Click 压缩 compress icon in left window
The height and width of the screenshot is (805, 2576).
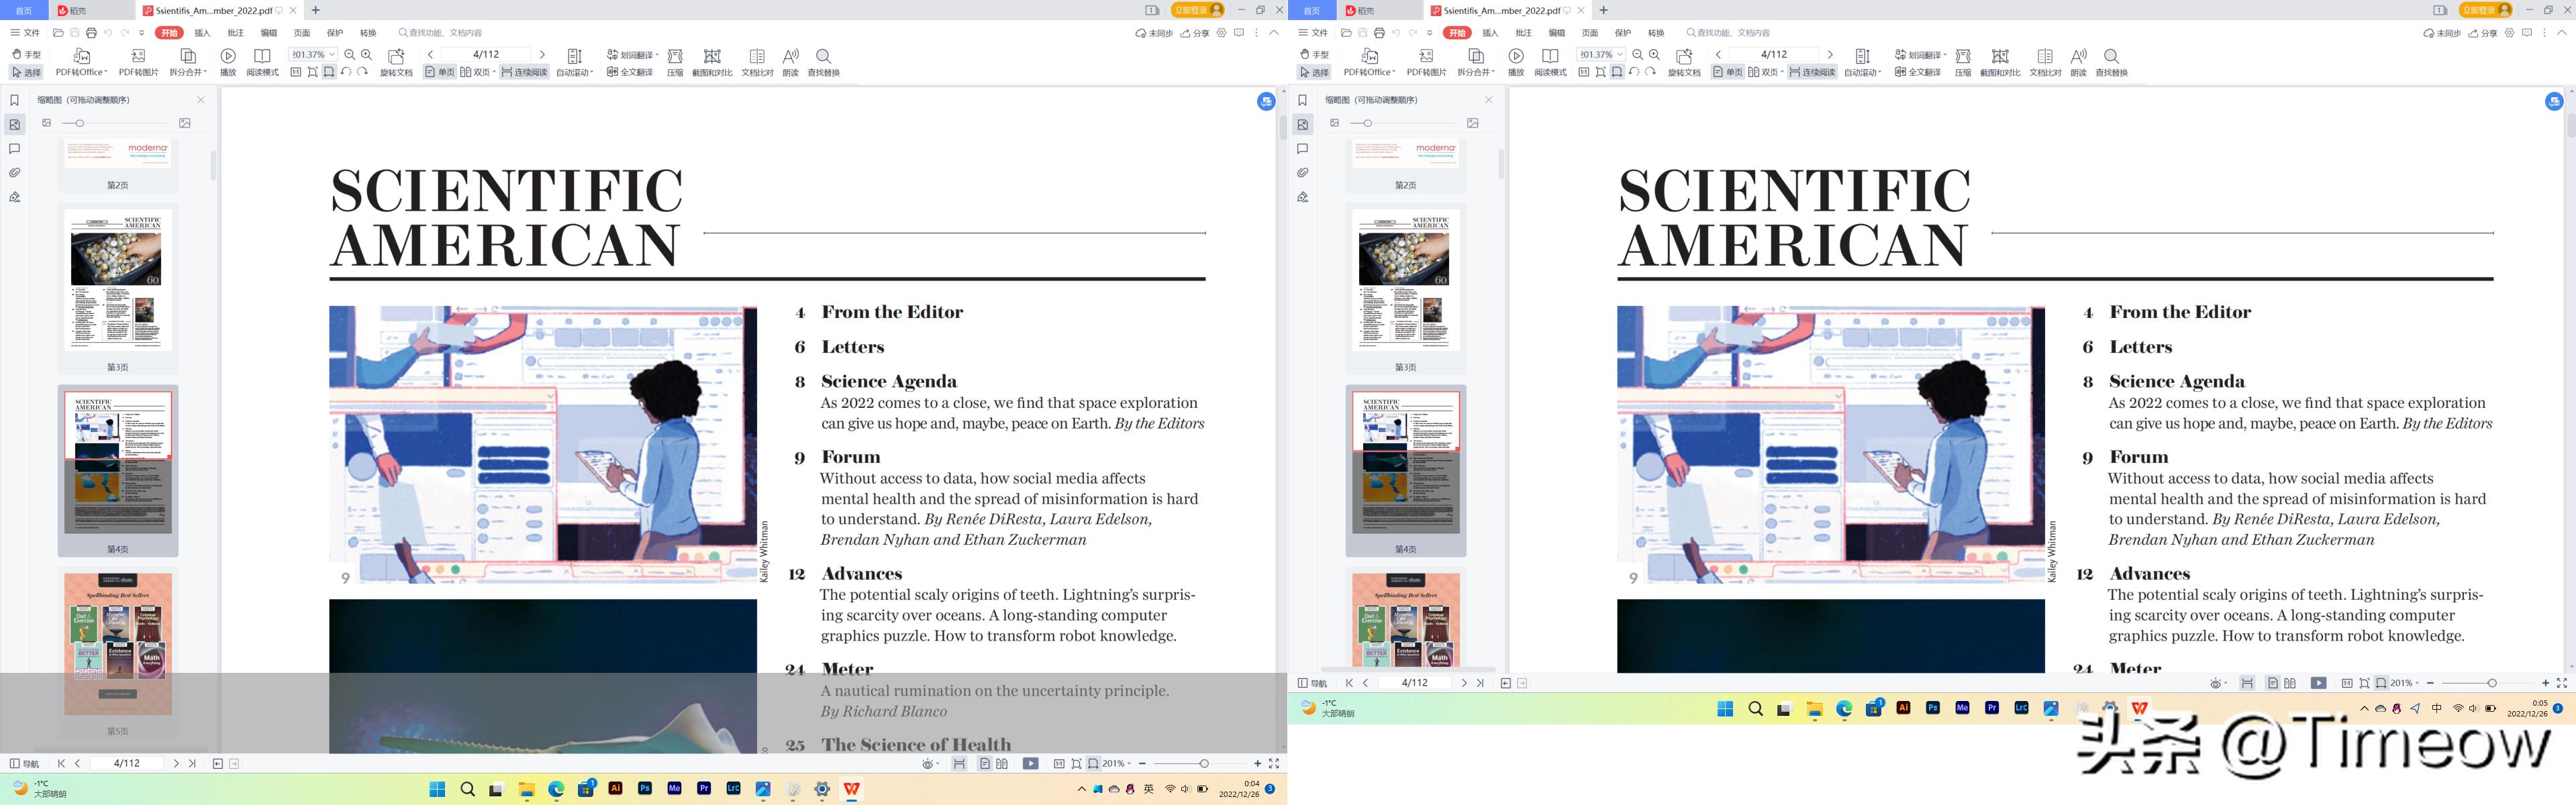point(675,56)
